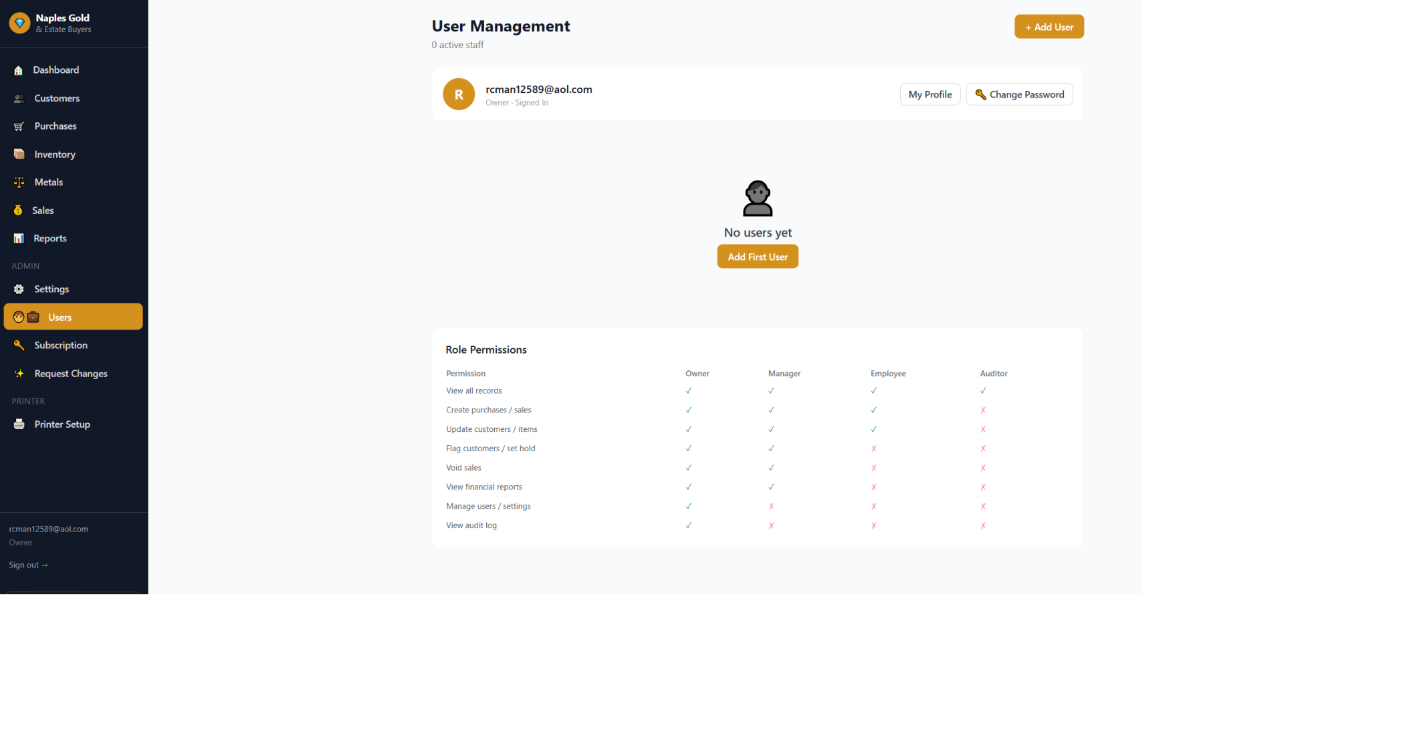
Task: Click Owner checkmark for Manage users / settings
Action: coord(689,507)
